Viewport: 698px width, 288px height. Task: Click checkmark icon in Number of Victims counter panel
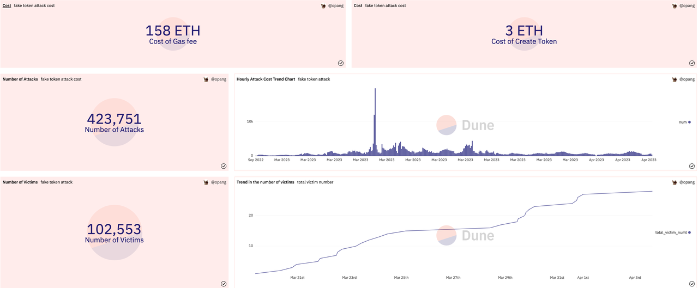[224, 284]
